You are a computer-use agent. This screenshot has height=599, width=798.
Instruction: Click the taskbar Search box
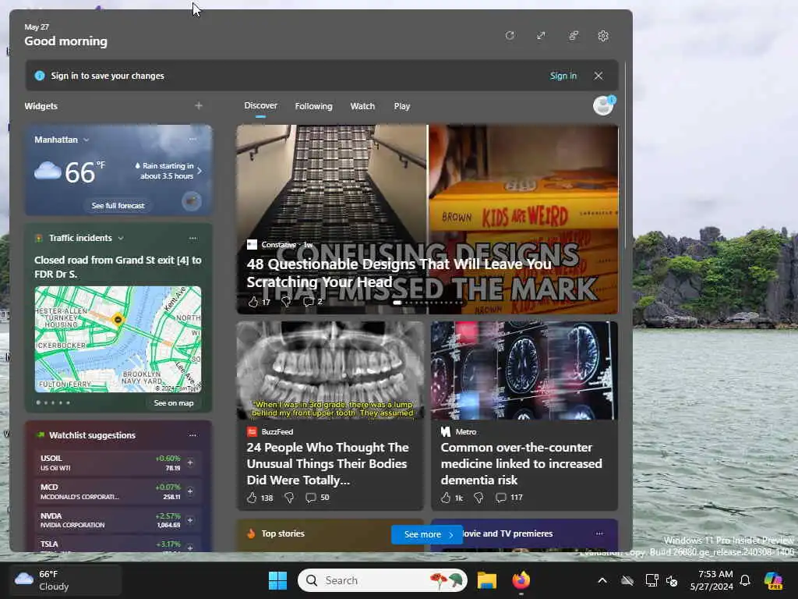coord(383,580)
